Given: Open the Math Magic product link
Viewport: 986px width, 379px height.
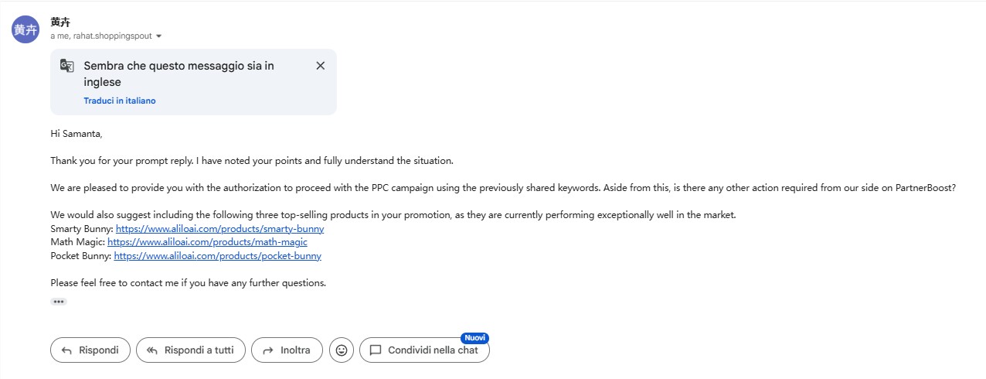Looking at the screenshot, I should (x=207, y=242).
